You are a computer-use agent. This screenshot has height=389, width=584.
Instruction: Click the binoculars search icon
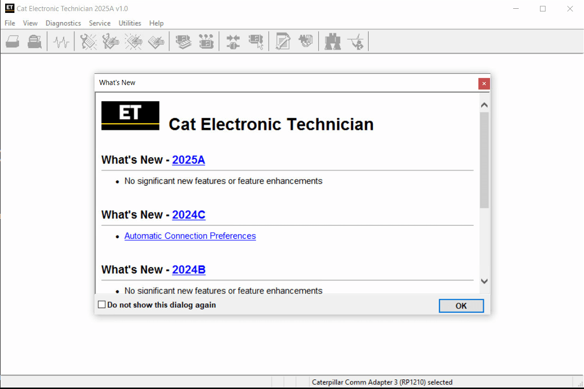[332, 42]
